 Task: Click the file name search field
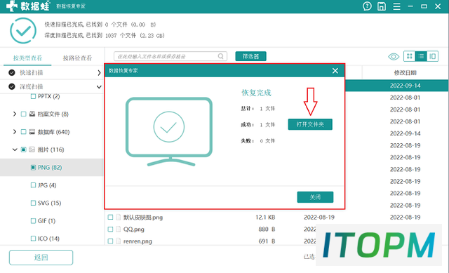(x=170, y=56)
